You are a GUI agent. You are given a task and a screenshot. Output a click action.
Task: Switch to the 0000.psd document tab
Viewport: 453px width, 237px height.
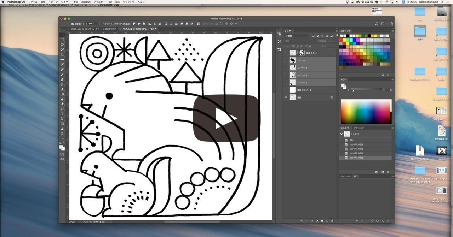[92, 29]
